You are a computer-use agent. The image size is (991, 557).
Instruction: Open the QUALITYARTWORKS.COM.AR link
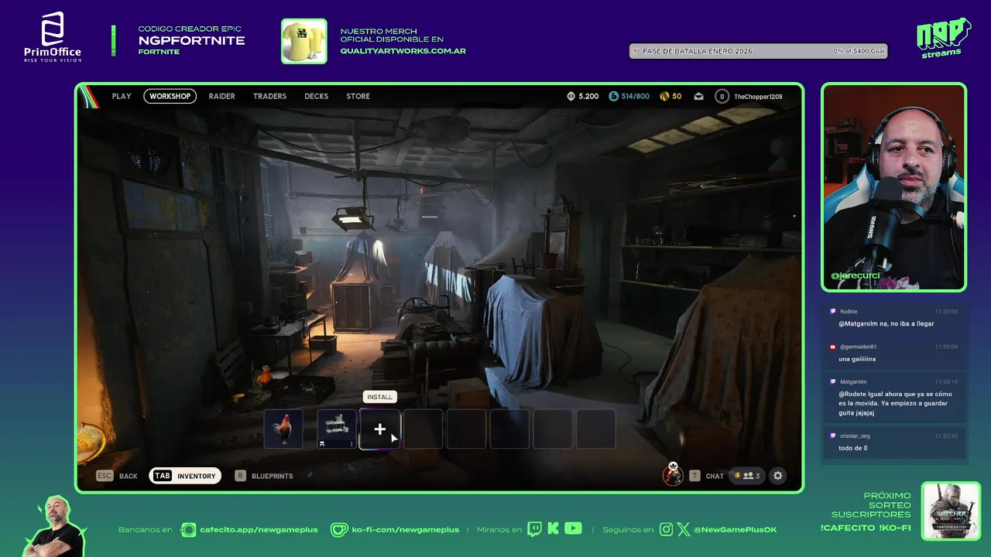(403, 51)
